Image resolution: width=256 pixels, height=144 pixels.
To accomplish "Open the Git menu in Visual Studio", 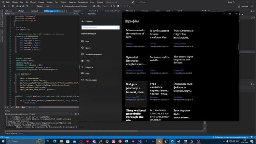I will (27, 2).
